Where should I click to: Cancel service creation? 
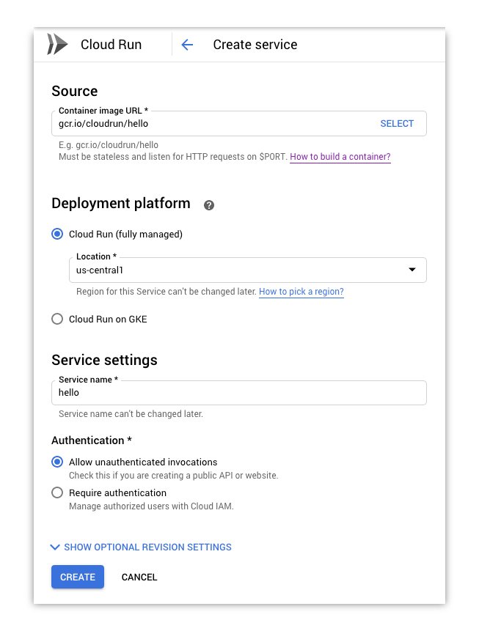click(139, 577)
